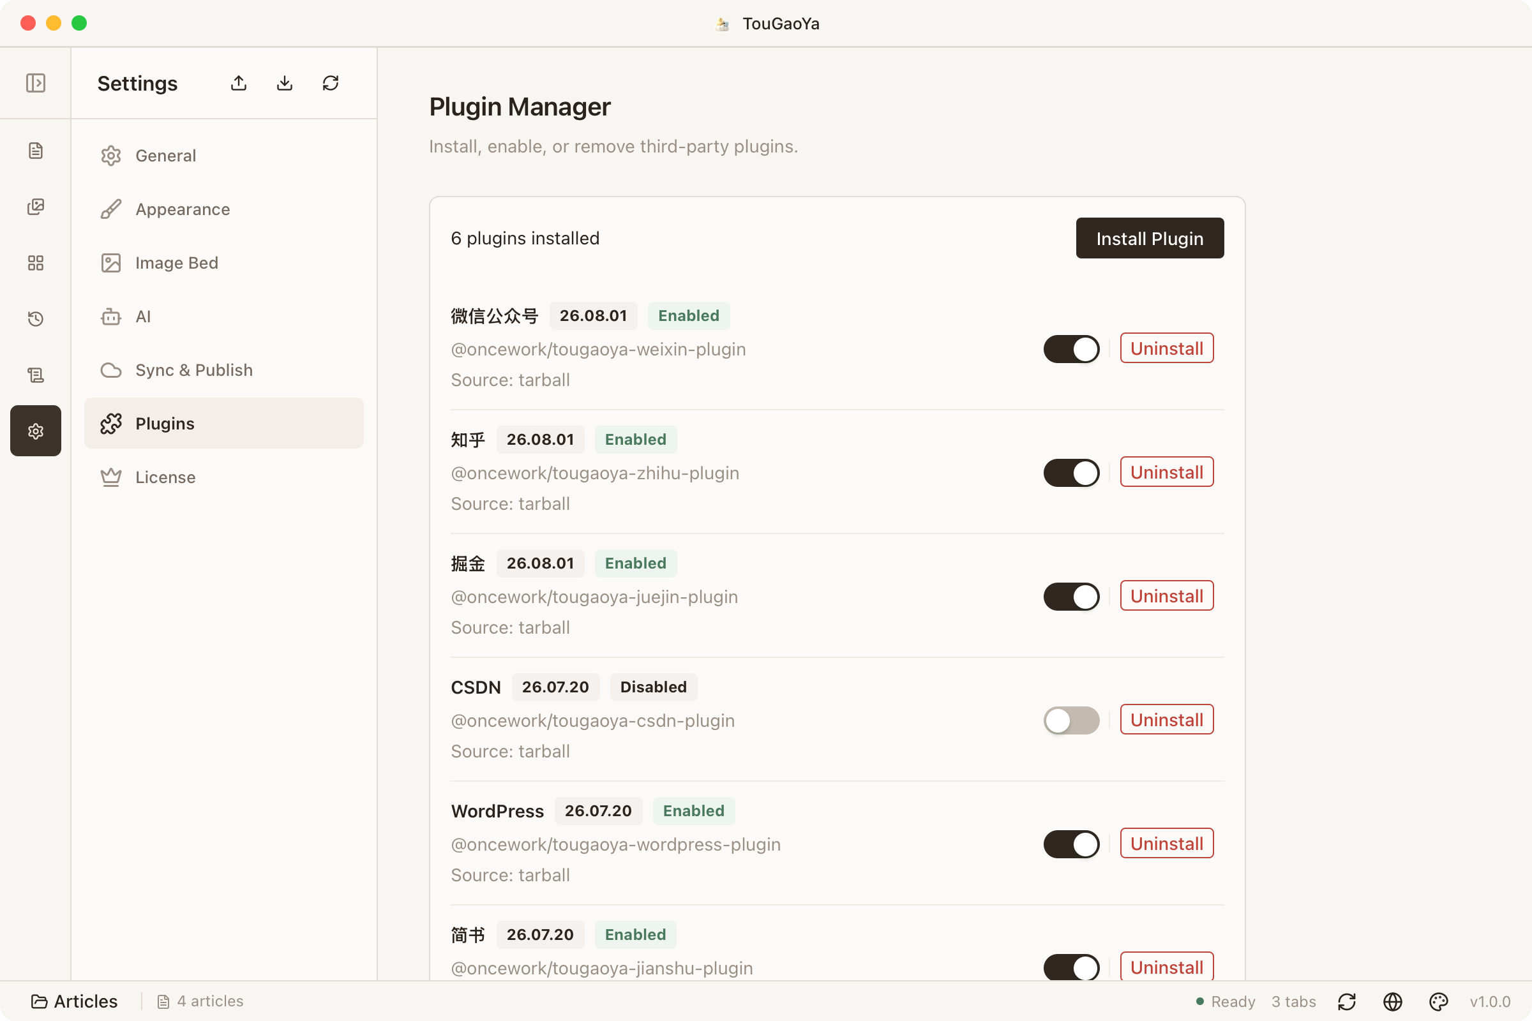Disable the 微信公众号 plugin toggle
The width and height of the screenshot is (1532, 1021).
pyautogui.click(x=1072, y=349)
